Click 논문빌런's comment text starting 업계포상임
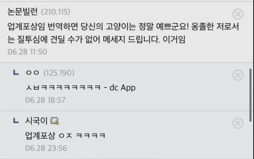This screenshot has width=254, height=159. (123, 33)
